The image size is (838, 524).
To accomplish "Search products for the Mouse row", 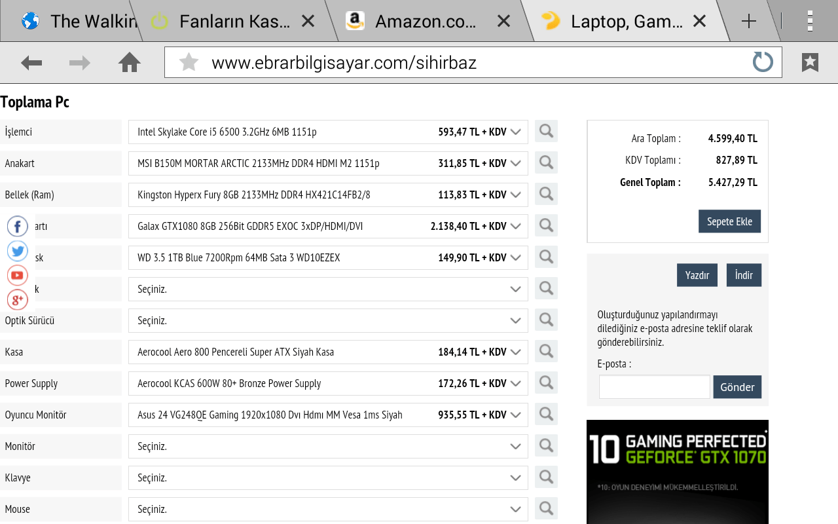I will 546,508.
